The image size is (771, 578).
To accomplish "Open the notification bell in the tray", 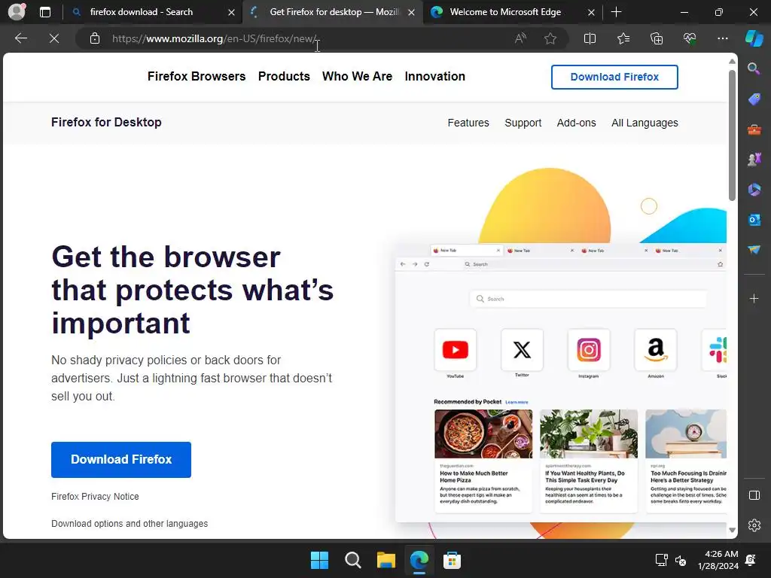I will click(x=751, y=560).
